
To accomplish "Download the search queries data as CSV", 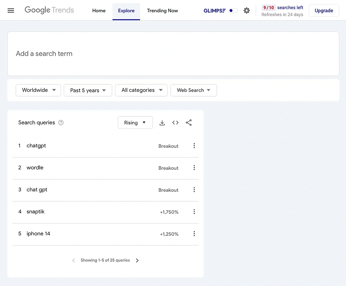I will tap(162, 122).
